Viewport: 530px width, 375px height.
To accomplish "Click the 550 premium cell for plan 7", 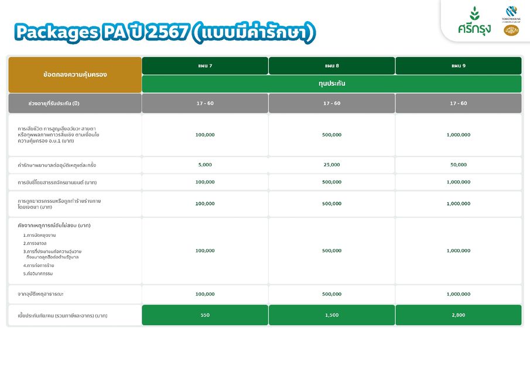I will (x=205, y=315).
